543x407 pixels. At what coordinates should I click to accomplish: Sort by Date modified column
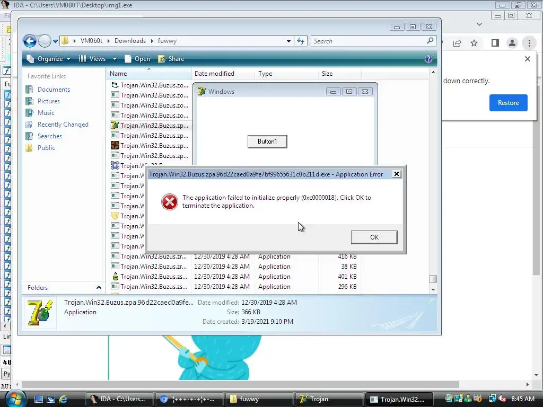click(223, 73)
